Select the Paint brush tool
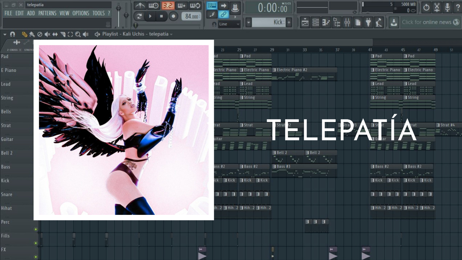 [x=32, y=34]
